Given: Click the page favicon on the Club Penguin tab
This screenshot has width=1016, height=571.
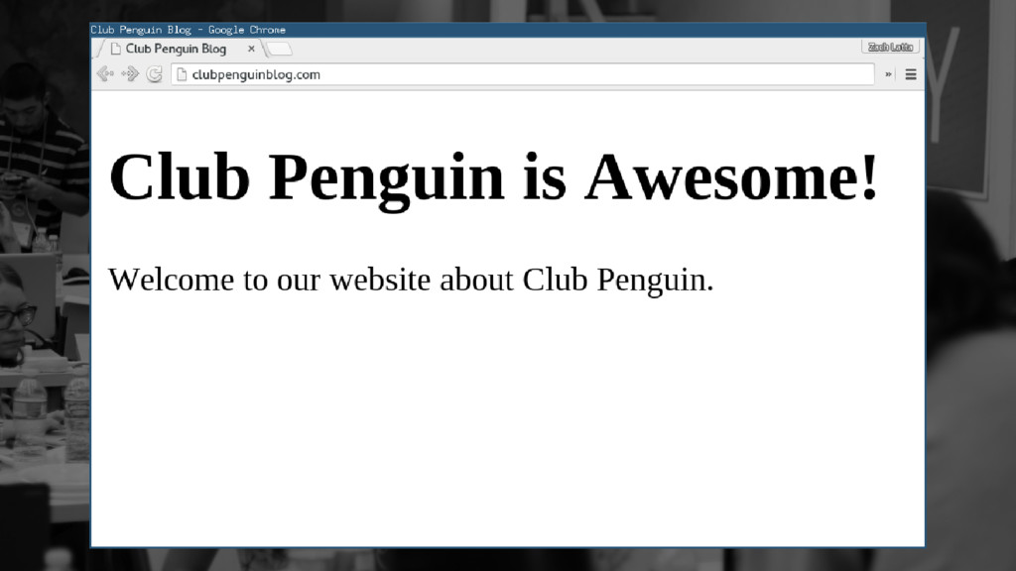Looking at the screenshot, I should [115, 50].
